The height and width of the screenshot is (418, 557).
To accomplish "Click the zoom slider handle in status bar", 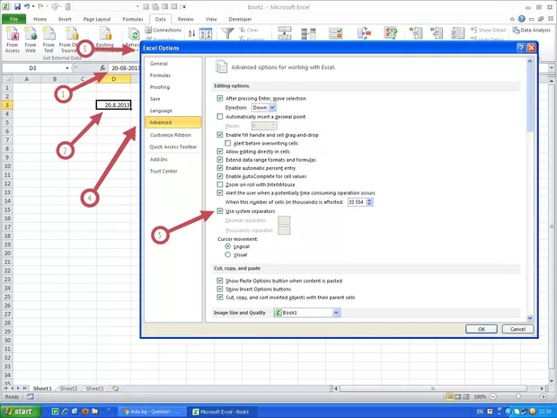I will [518, 396].
